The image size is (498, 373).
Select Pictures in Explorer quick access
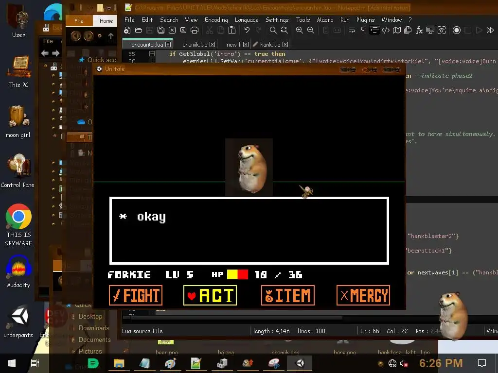tap(90, 351)
